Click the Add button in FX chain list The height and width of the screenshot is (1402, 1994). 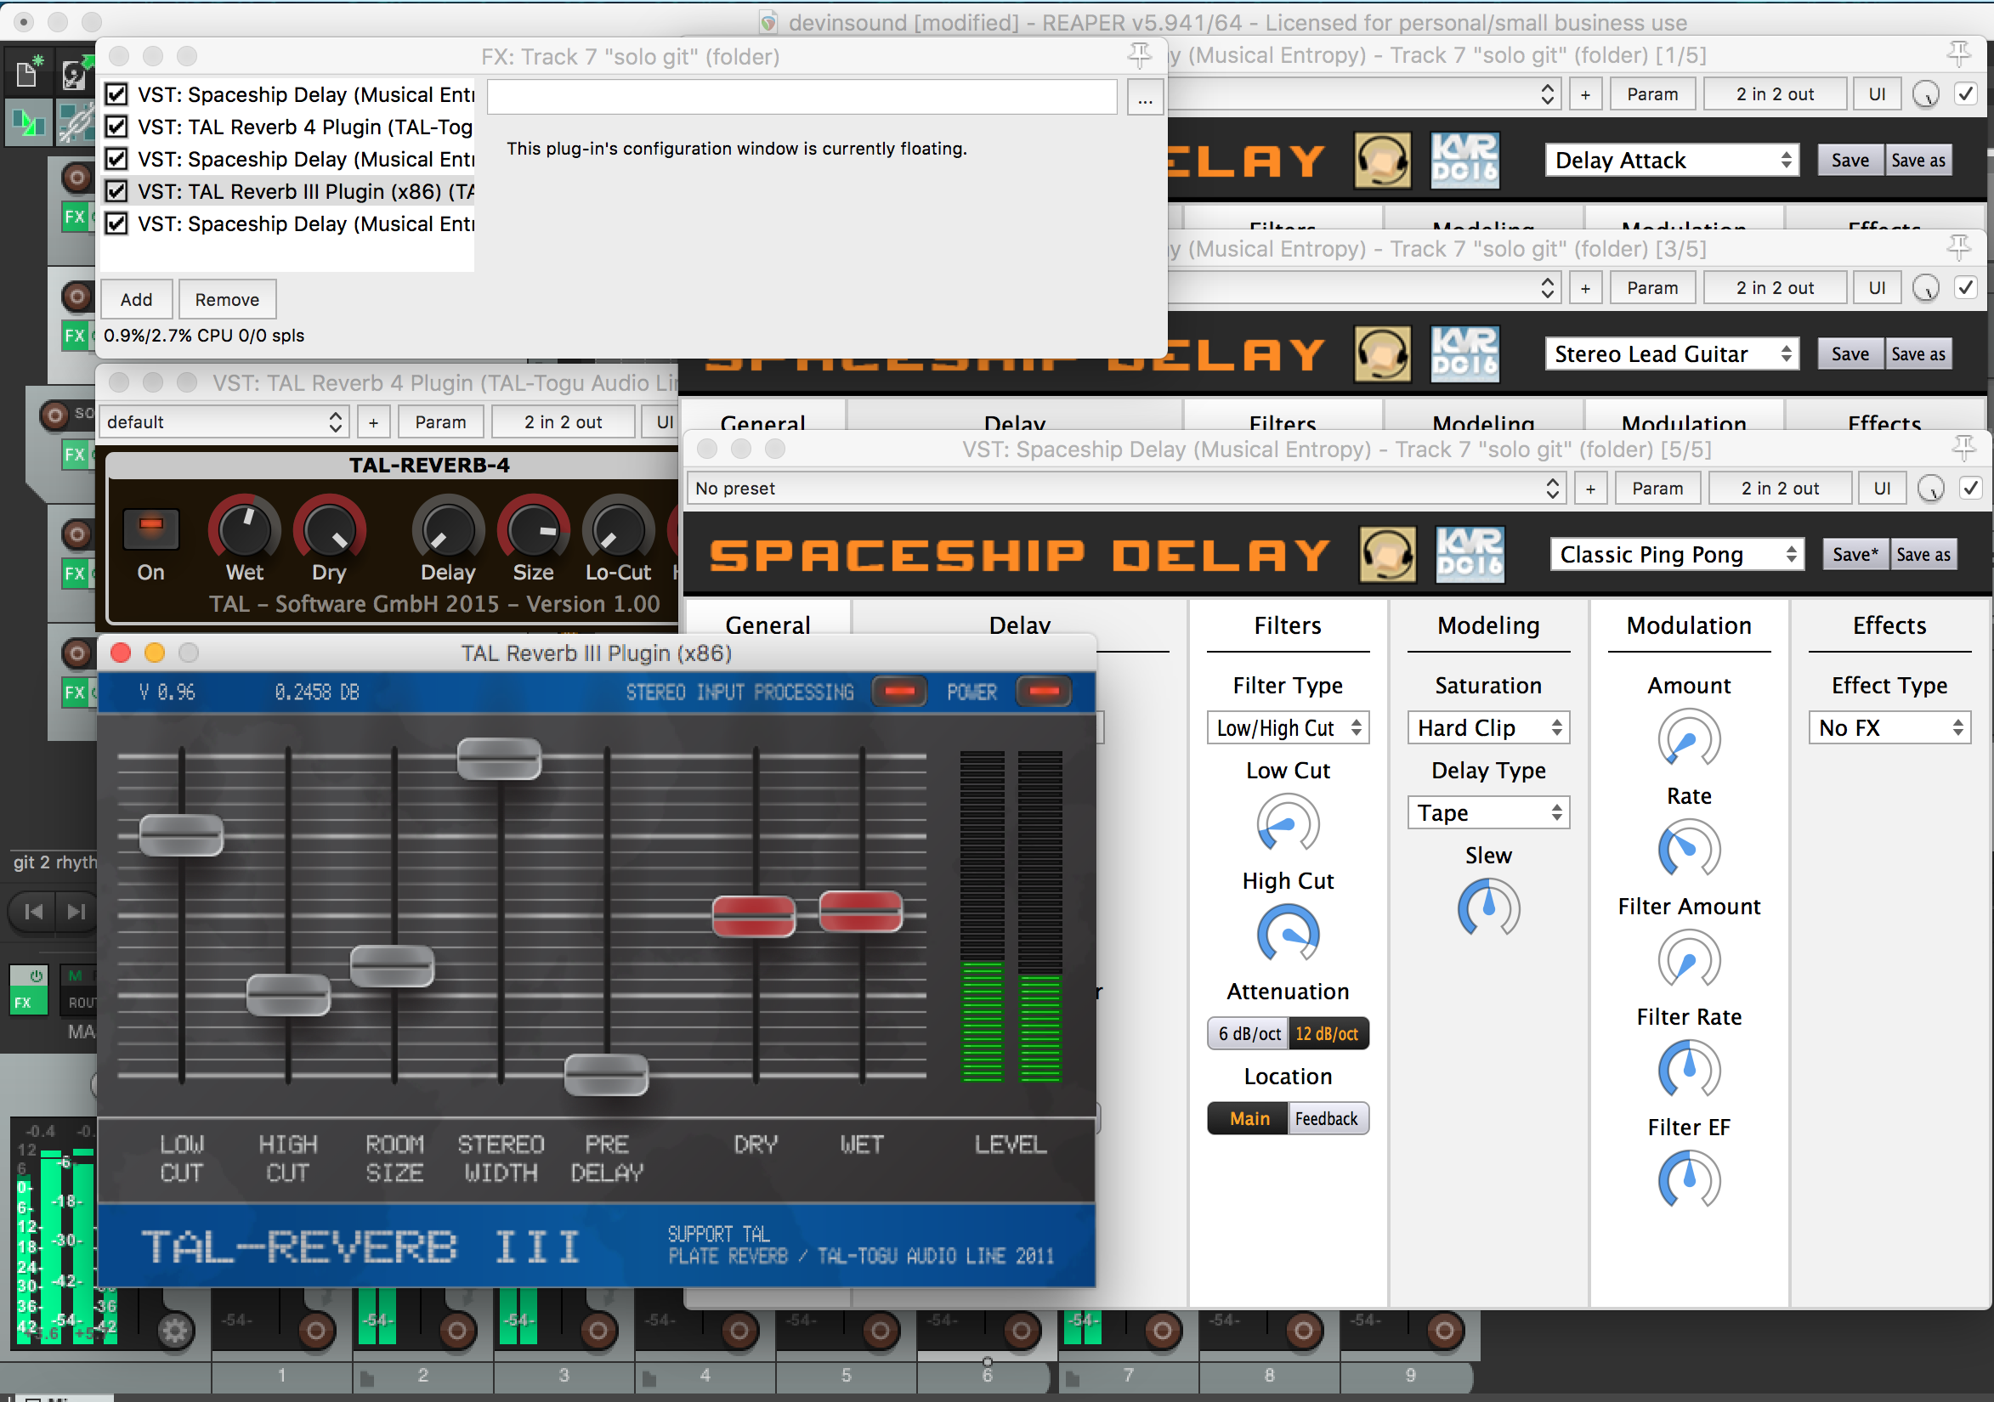tap(135, 299)
